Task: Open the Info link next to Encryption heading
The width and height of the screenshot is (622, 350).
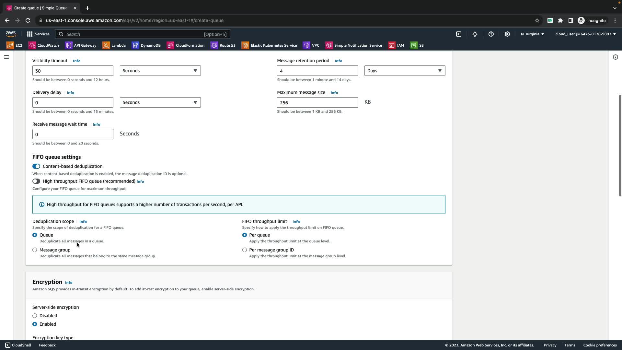Action: (x=69, y=283)
